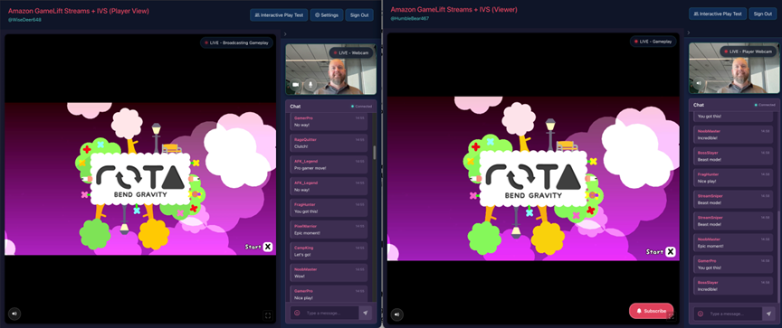Click the Chat header in Player View
The image size is (782, 328).
click(x=295, y=106)
